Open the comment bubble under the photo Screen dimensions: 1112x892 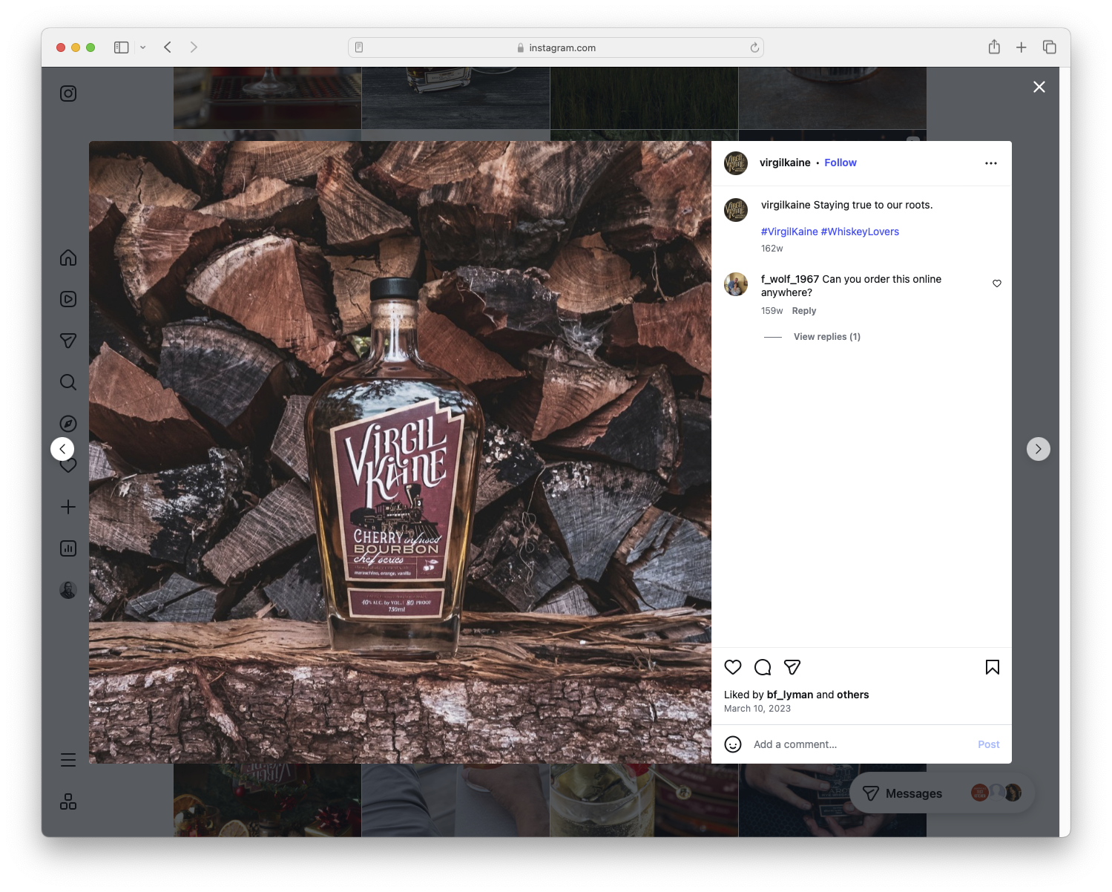click(763, 667)
